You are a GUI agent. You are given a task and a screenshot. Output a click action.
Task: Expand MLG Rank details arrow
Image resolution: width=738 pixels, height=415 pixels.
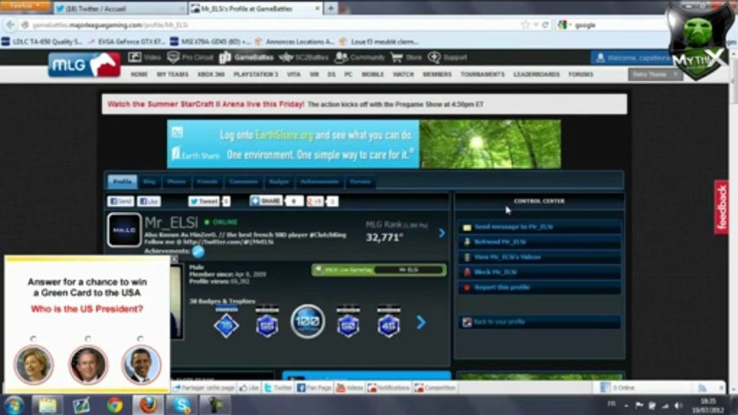[x=442, y=233]
